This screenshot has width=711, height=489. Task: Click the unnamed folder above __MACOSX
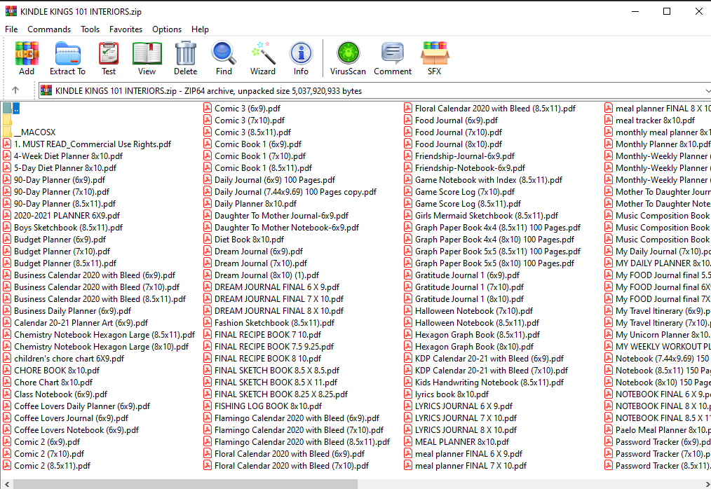(x=7, y=120)
